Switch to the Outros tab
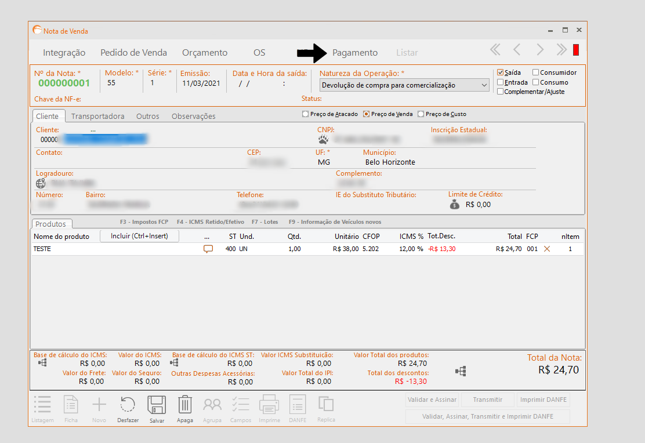 148,116
